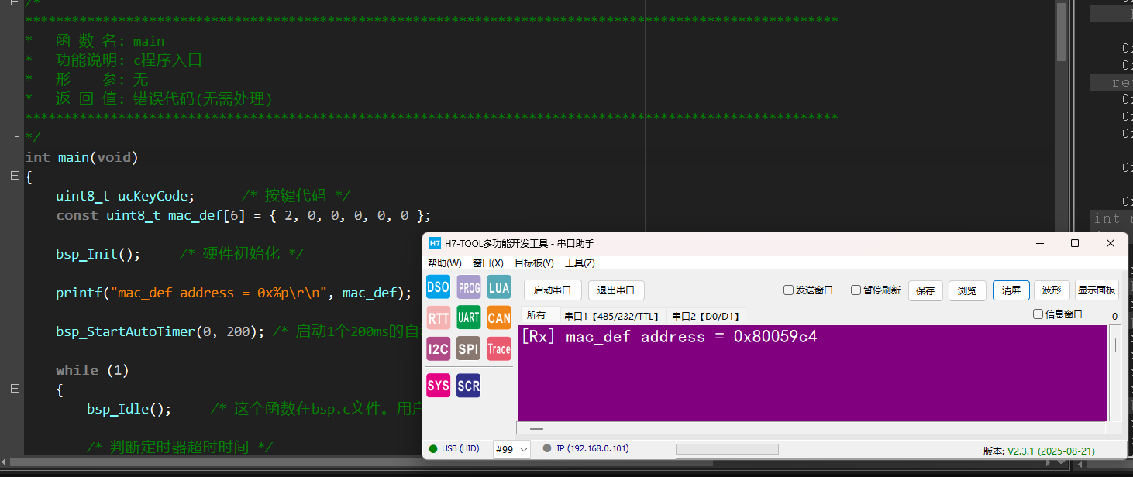Collapse the while loop code block
The width and height of the screenshot is (1133, 477).
(x=15, y=389)
